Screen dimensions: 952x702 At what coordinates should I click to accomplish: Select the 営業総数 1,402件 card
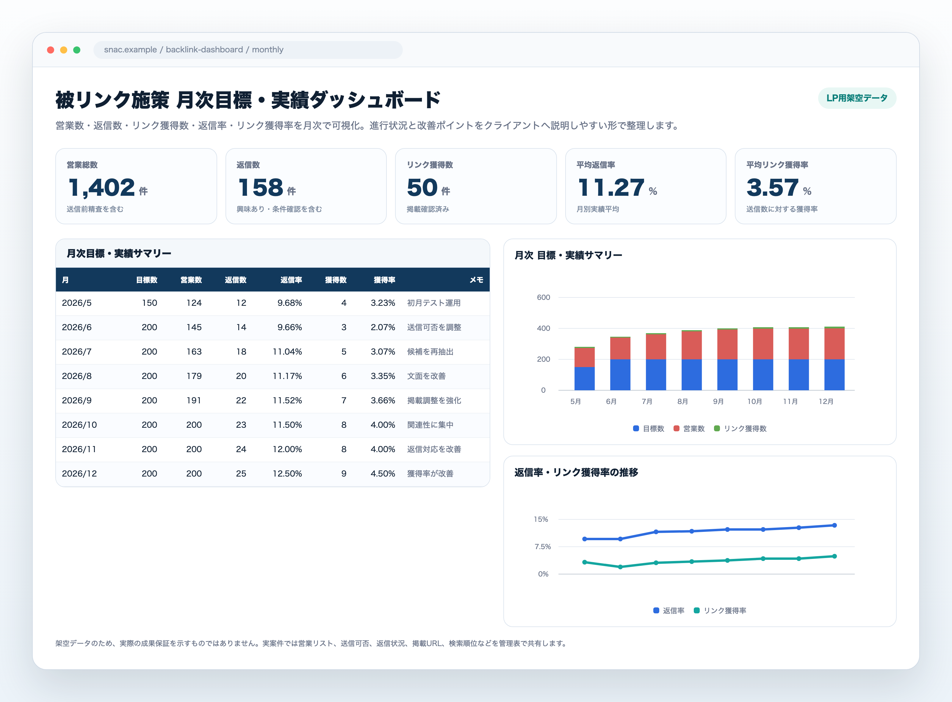pos(136,186)
